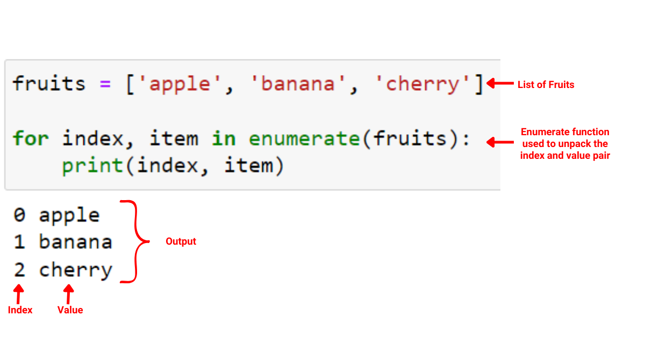Click the red arrow beside the enumerate line
This screenshot has width=645, height=338.
tap(499, 142)
